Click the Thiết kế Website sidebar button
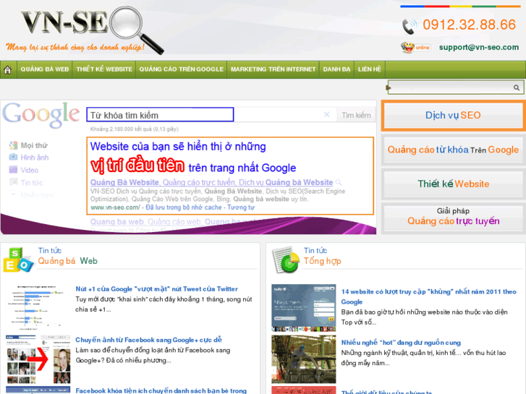The image size is (526, 394). (453, 184)
